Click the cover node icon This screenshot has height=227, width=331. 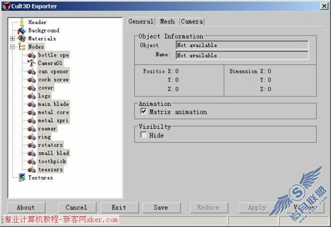pos(31,88)
